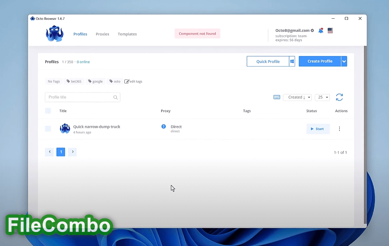This screenshot has width=389, height=246.
Task: Dismiss the Component not found notice
Action: point(197,33)
